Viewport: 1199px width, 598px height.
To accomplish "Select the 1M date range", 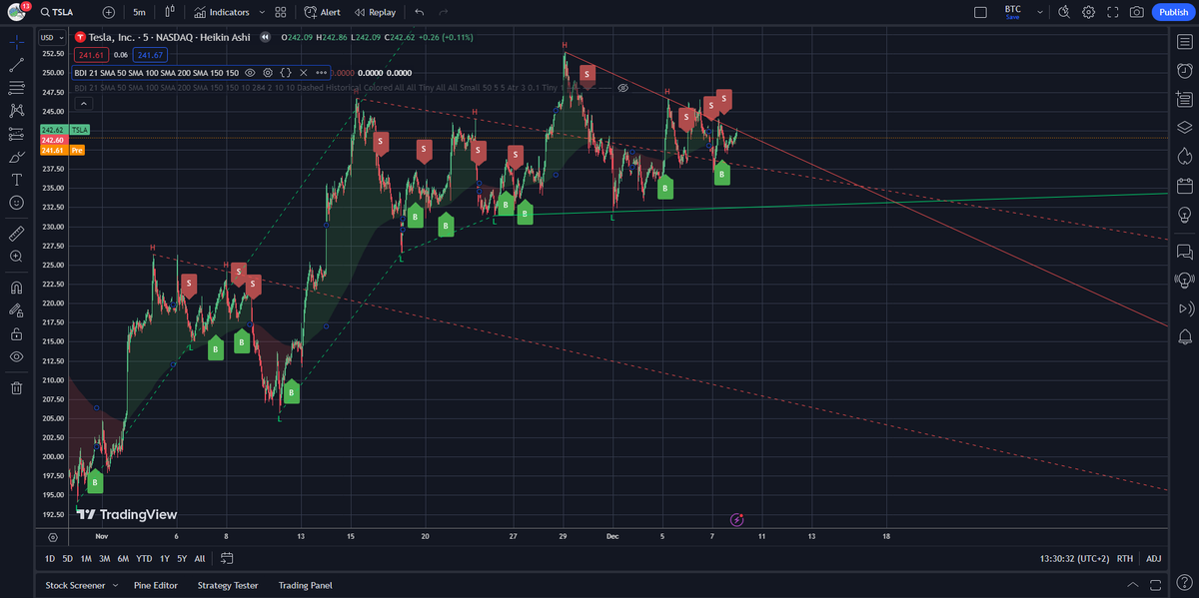I will point(86,558).
